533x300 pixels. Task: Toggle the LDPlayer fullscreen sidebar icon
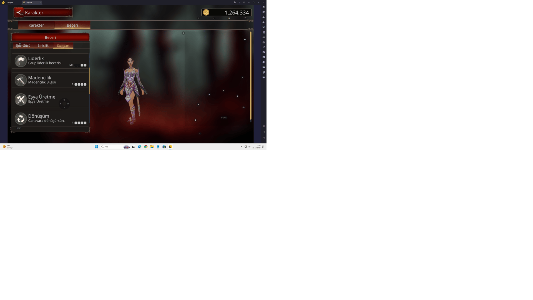click(x=264, y=27)
